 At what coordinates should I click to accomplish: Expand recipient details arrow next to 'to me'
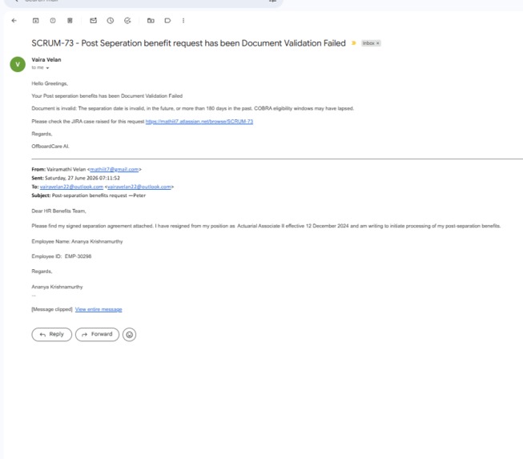[47, 68]
